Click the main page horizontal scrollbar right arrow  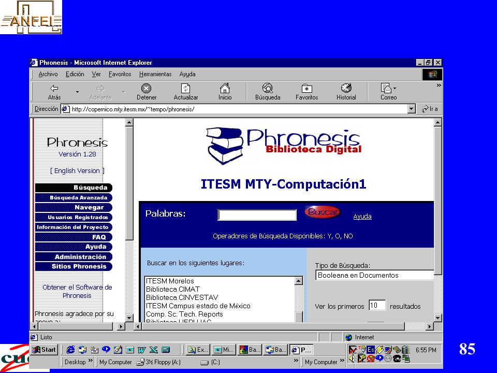click(430, 326)
